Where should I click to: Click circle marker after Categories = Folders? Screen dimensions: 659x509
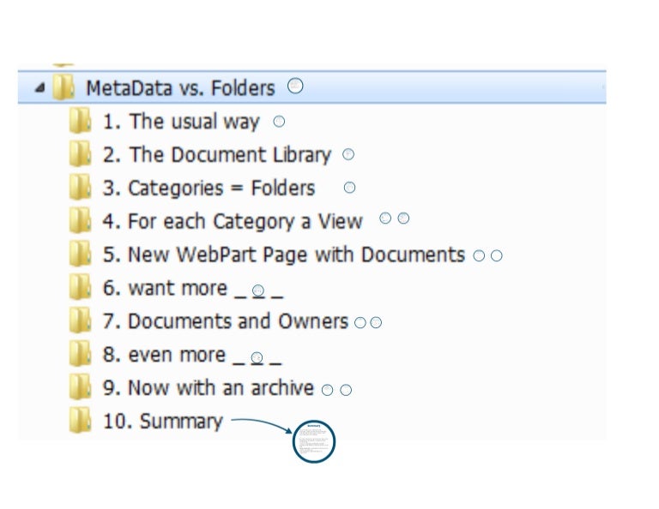(x=349, y=188)
